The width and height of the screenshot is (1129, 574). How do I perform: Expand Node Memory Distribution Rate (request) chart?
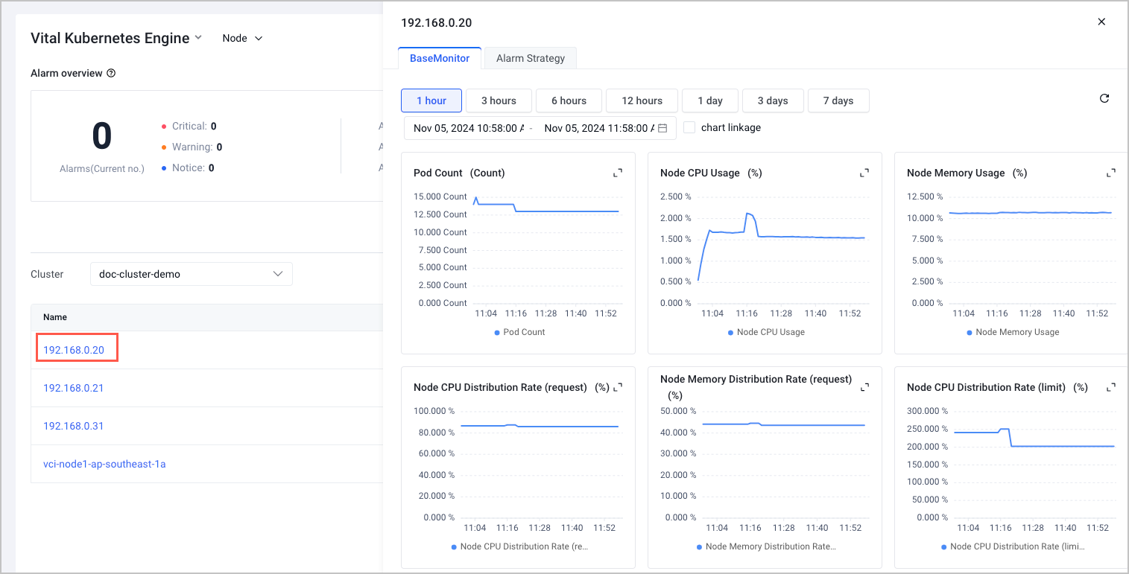(x=864, y=387)
